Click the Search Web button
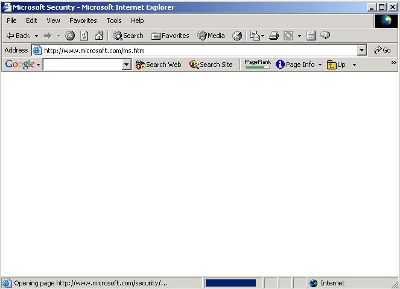This screenshot has width=400, height=289. [x=158, y=65]
